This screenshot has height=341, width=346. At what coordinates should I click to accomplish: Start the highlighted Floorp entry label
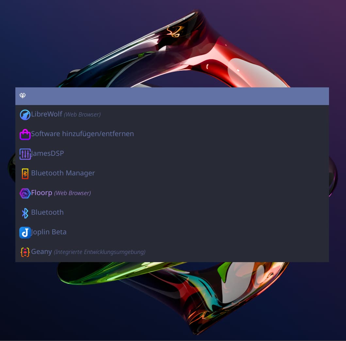pyautogui.click(x=42, y=193)
